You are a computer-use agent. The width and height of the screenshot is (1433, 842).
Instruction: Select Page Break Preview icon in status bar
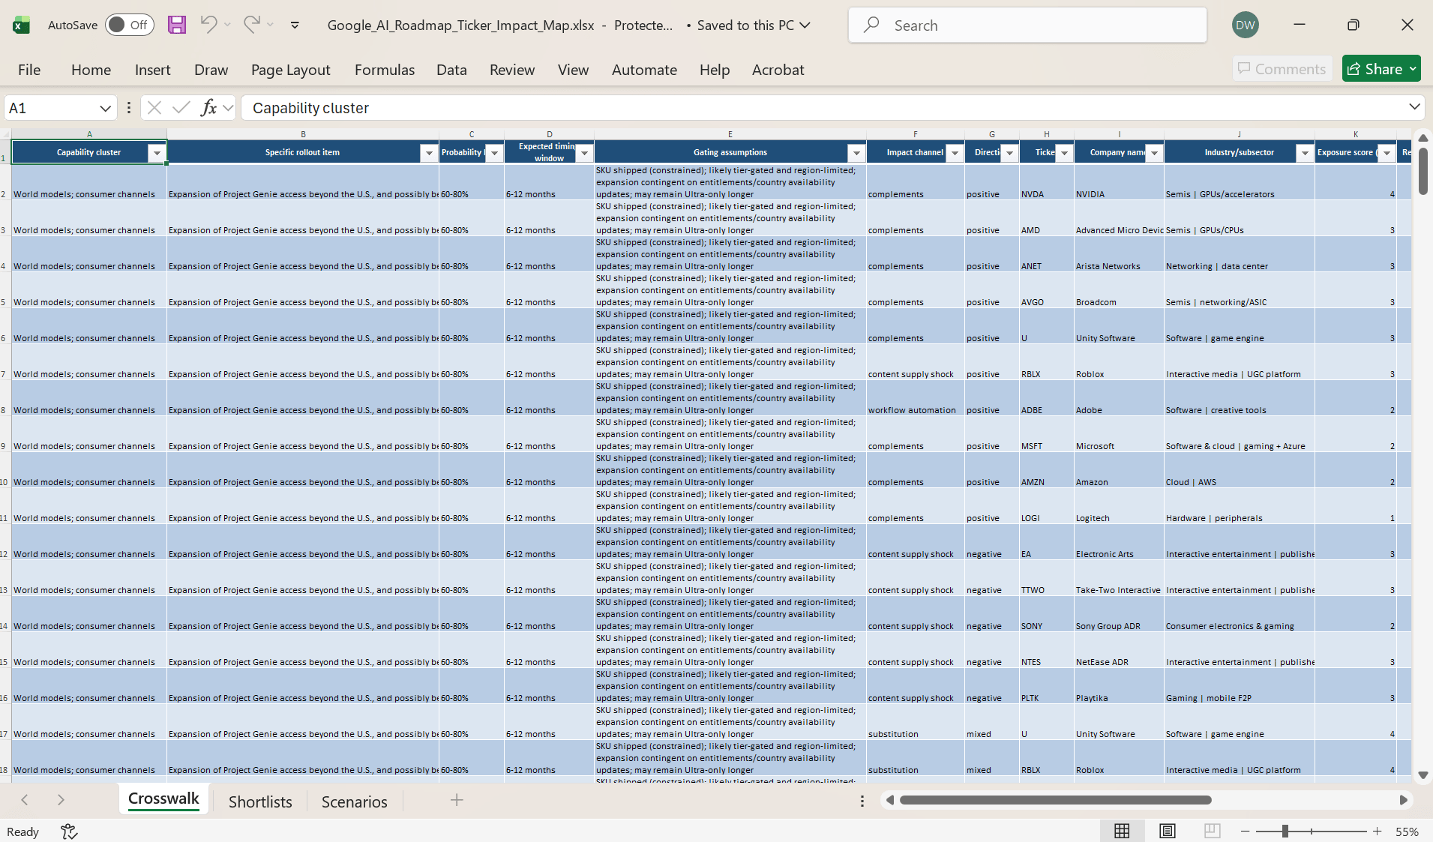[x=1212, y=831]
